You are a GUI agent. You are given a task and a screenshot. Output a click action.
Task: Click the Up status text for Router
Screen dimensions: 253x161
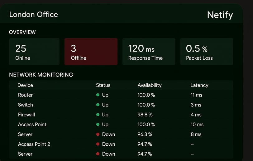[x=105, y=95]
